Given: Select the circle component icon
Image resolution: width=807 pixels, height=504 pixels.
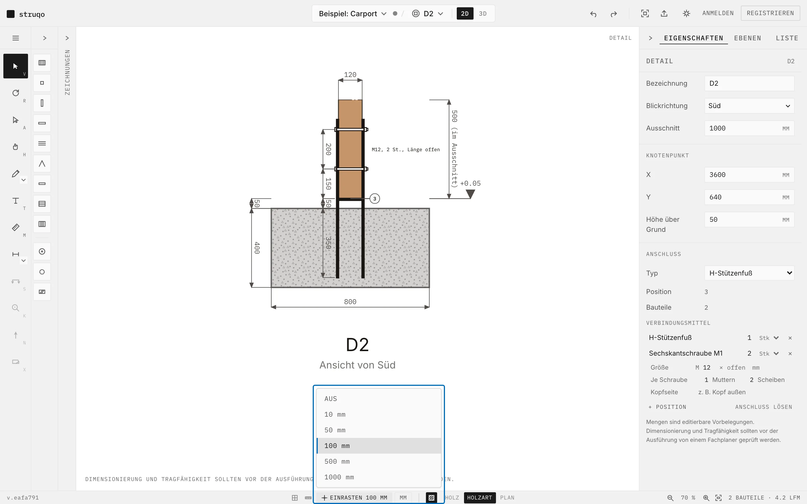Looking at the screenshot, I should [42, 272].
